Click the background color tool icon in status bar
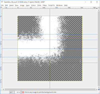 tap(23, 92)
